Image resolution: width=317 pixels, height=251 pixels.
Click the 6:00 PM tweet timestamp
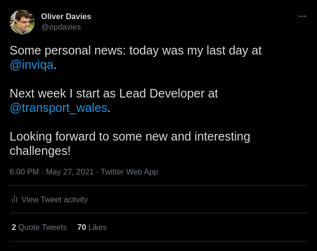tap(24, 172)
